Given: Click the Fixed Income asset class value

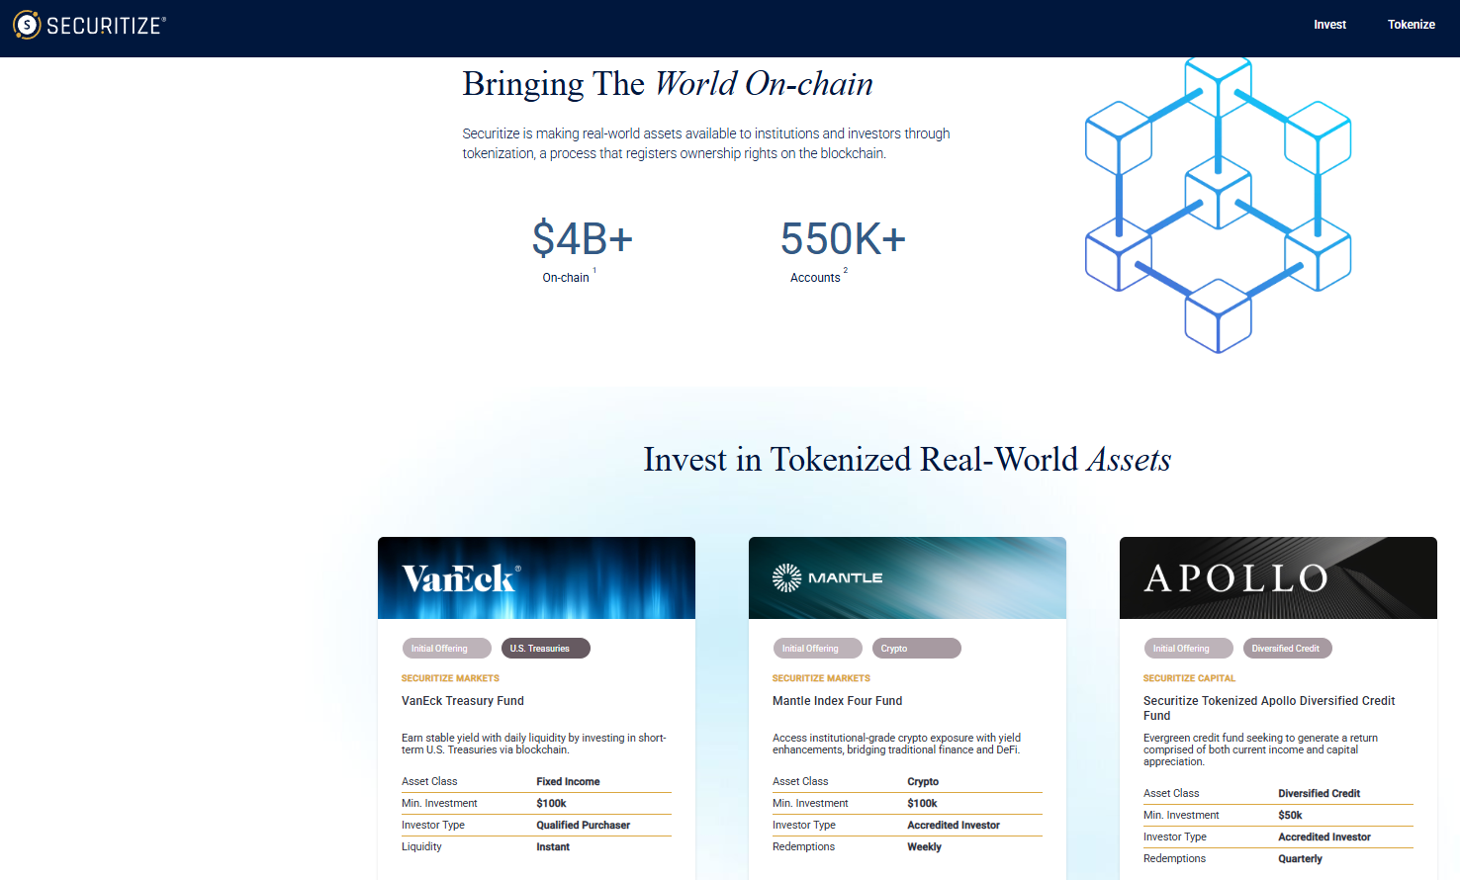Looking at the screenshot, I should point(568,781).
